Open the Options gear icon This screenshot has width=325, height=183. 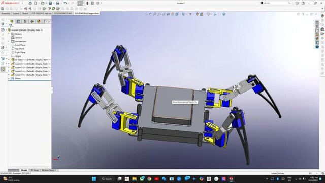(x=97, y=3)
